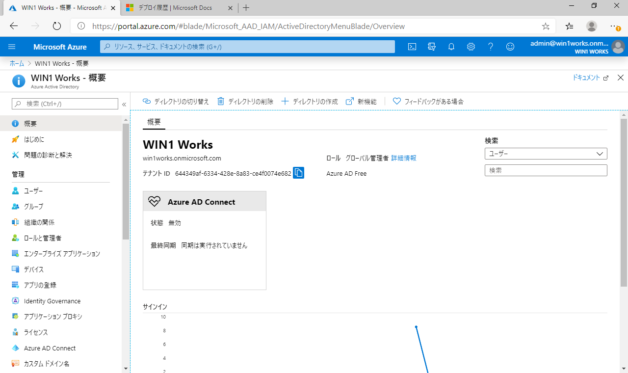Open アプリケーション プロキシ in the left menu

(61, 317)
